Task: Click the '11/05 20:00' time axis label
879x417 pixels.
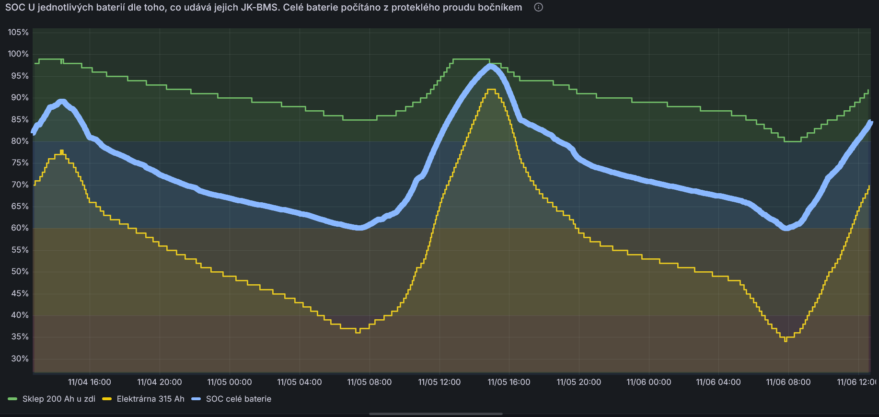Action: [579, 382]
